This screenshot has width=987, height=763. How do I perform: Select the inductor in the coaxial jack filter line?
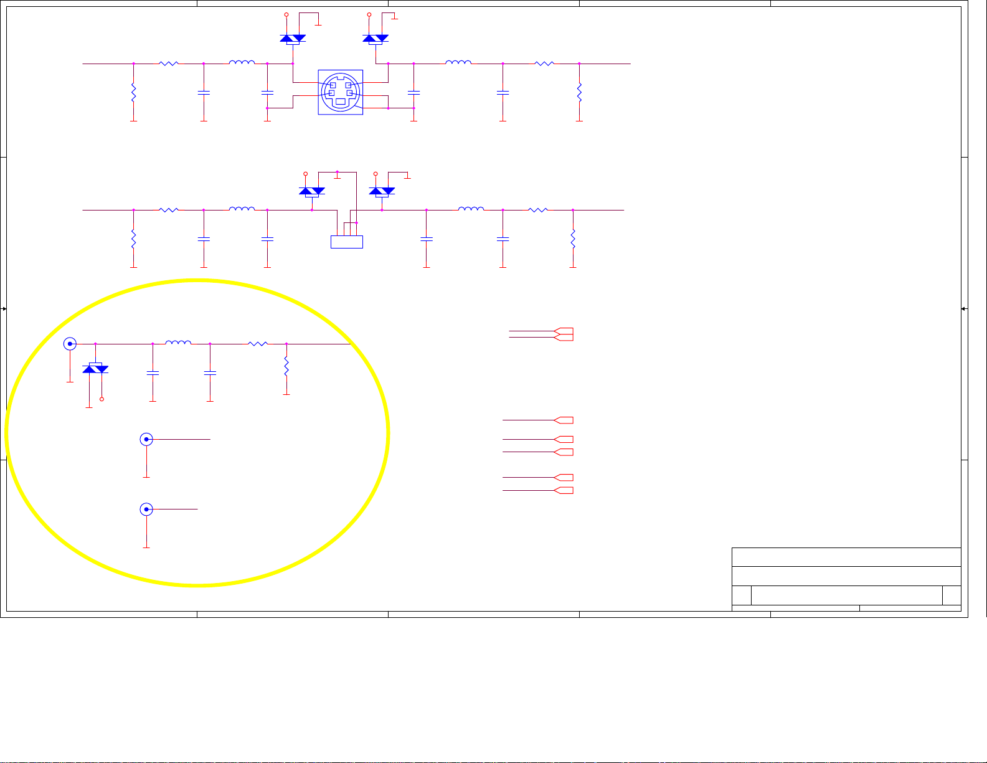(x=178, y=342)
